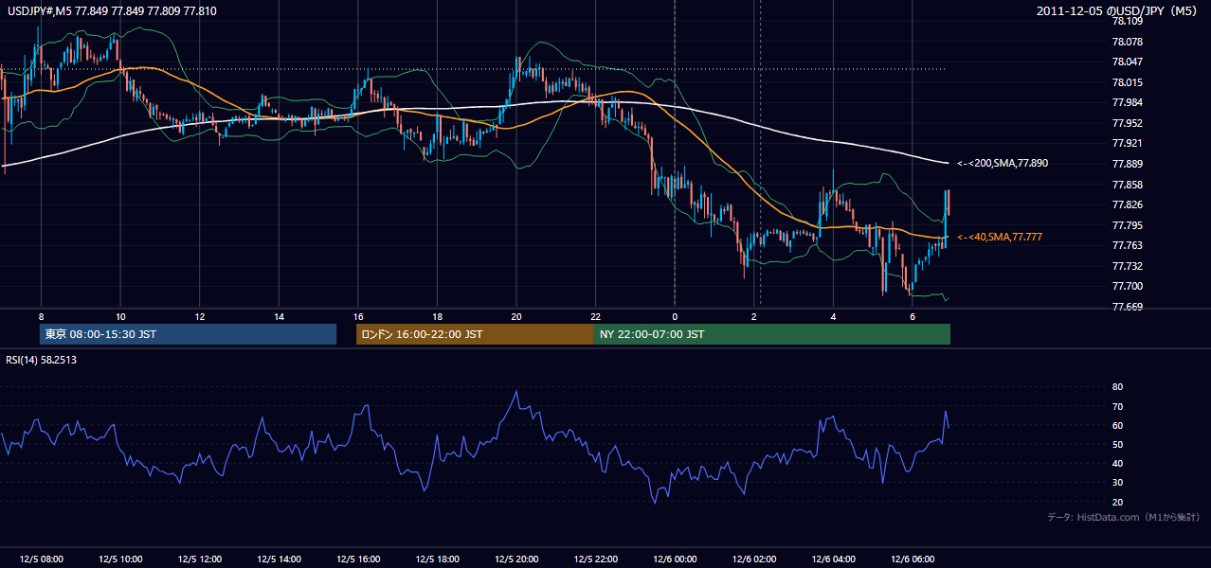Click price level 77.889 on axis

click(1128, 164)
